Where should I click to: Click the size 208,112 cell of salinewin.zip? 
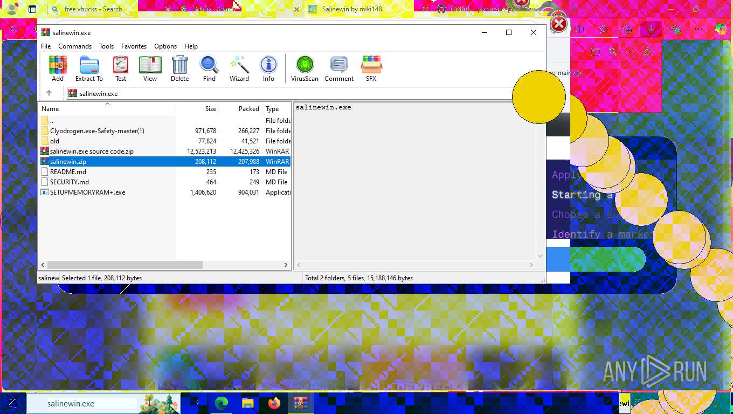(x=206, y=162)
